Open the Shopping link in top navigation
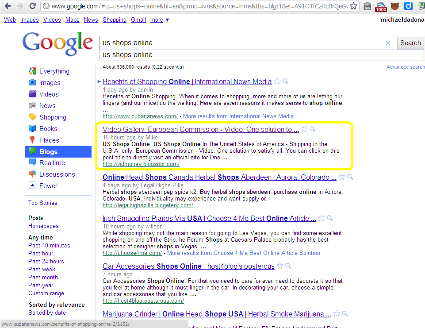The width and height of the screenshot is (425, 328). point(115,20)
